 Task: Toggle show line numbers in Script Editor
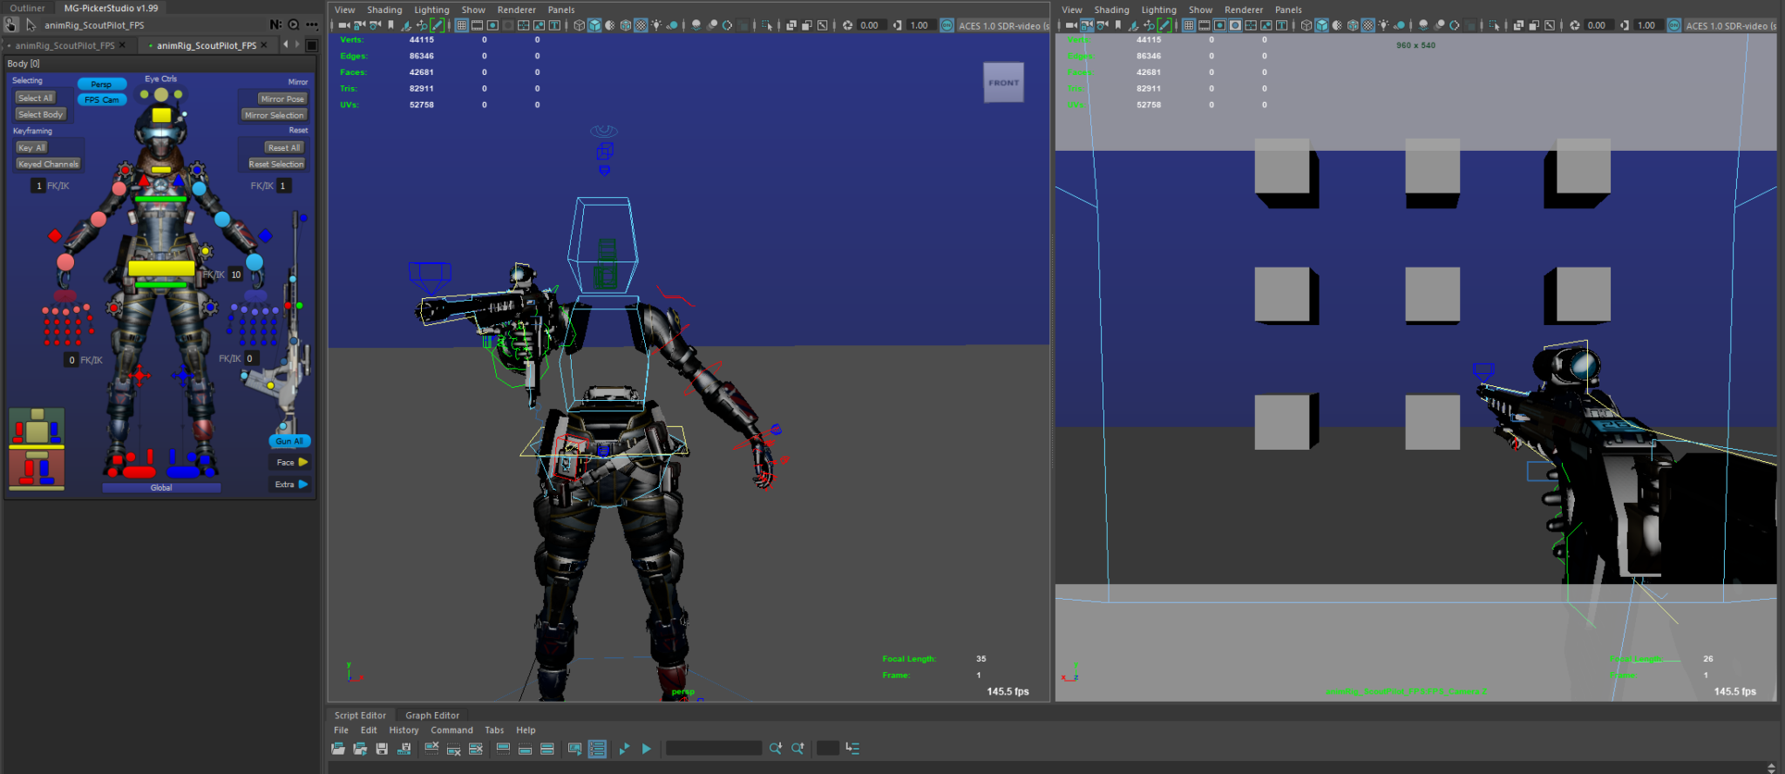coord(597,749)
